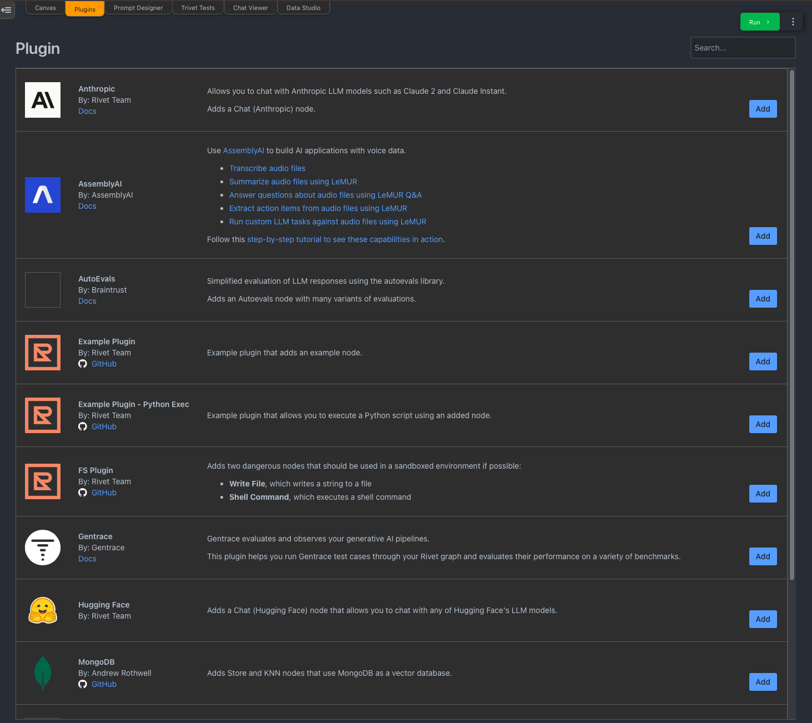
Task: Switch to the Canvas tab
Action: [46, 8]
